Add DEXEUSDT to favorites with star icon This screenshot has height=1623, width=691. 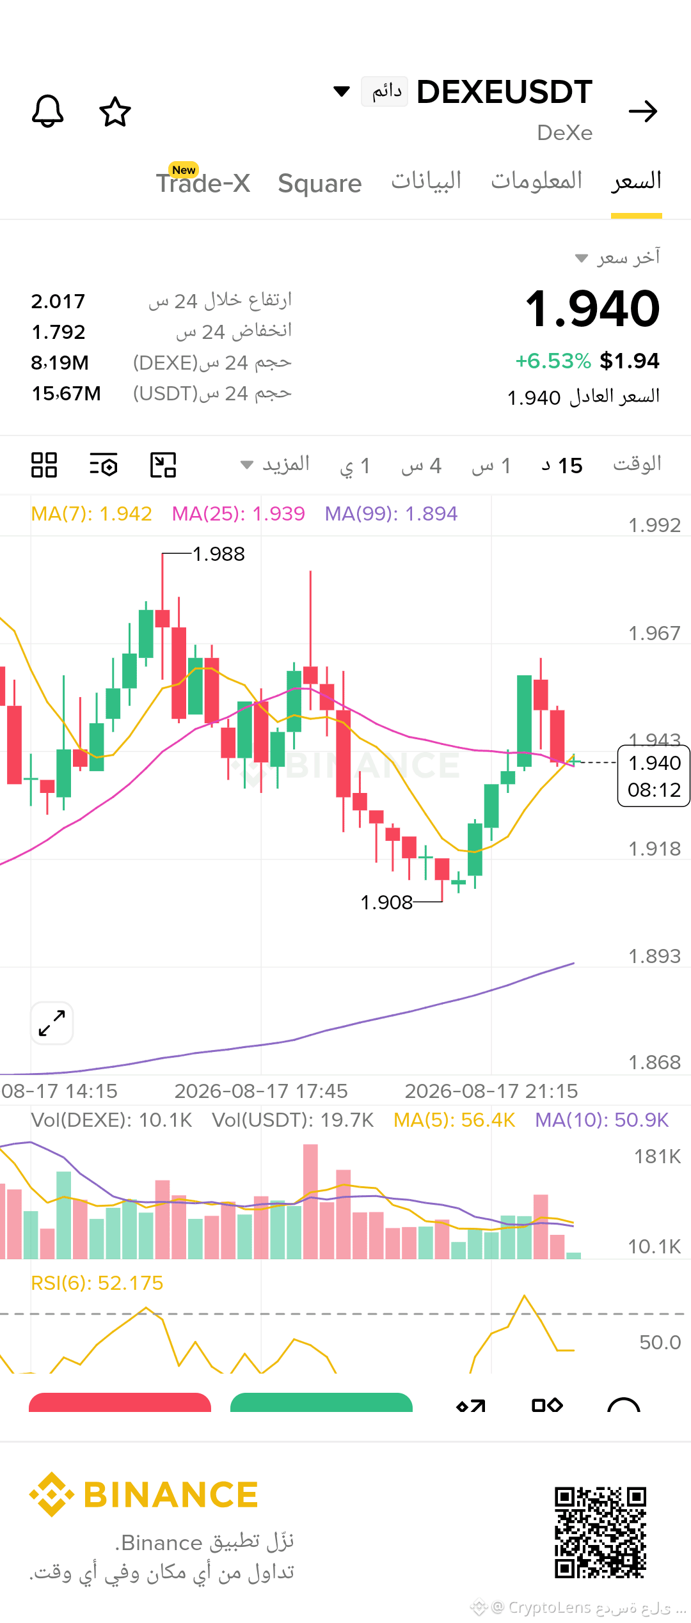coord(115,111)
